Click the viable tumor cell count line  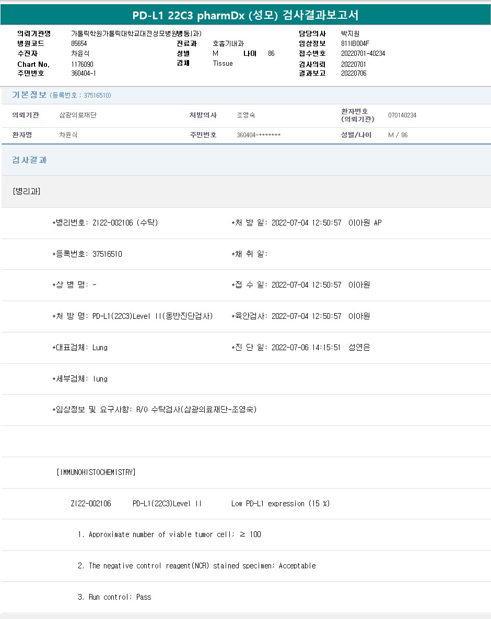coord(169,534)
